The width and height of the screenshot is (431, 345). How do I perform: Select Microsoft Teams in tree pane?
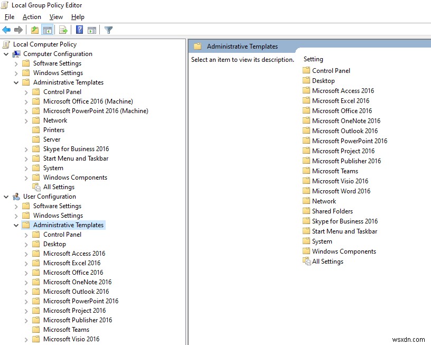pyautogui.click(x=66, y=330)
